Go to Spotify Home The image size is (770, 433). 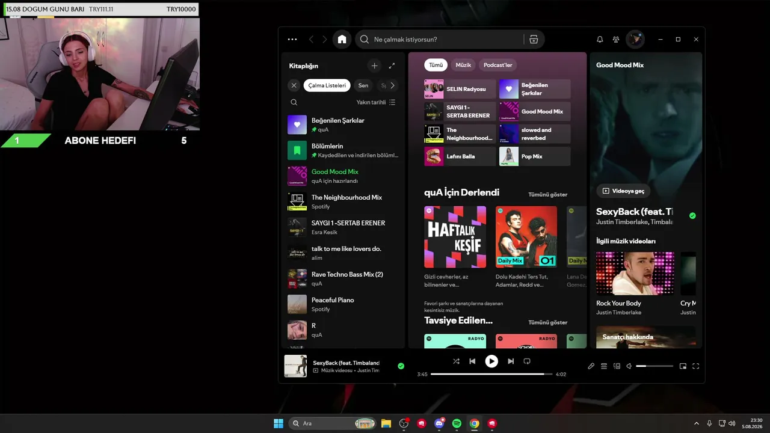click(x=342, y=40)
